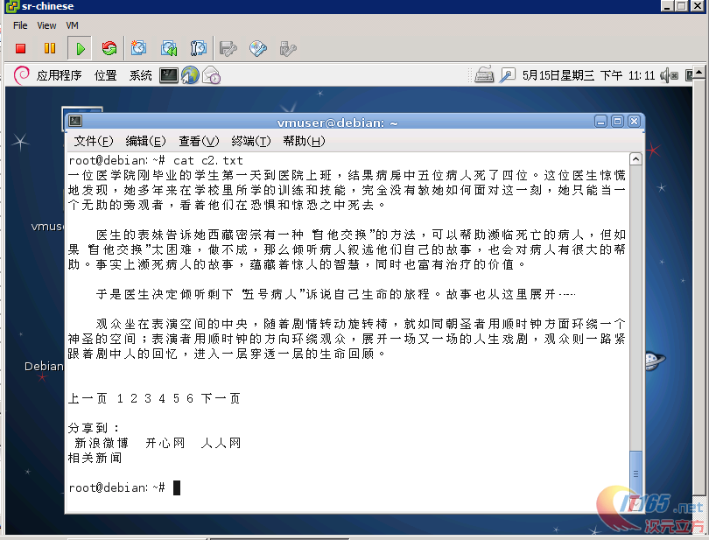Launch terminal from GNOME panel icon
This screenshot has height=540, width=709.
tap(169, 75)
